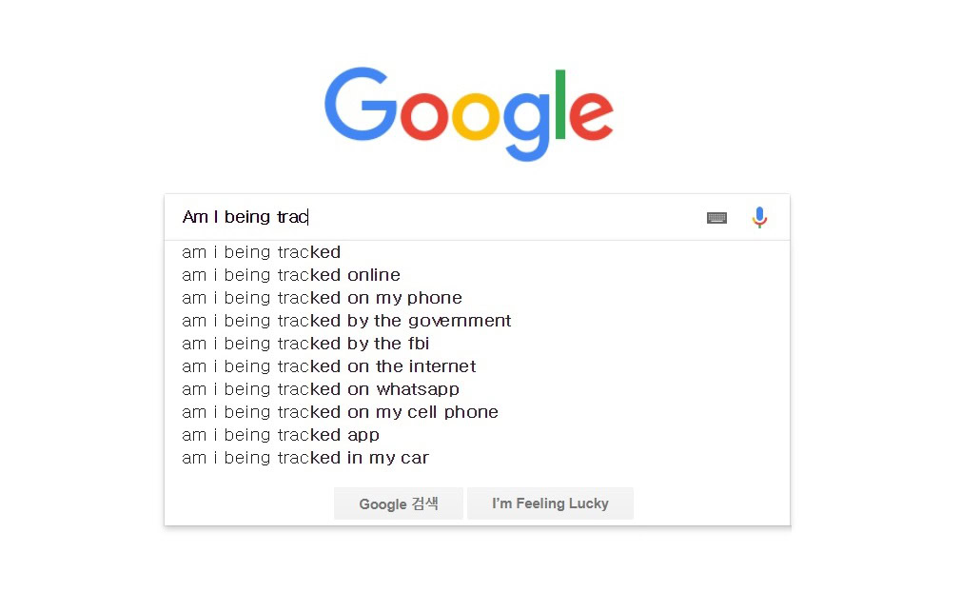Select "am i being tracked on whatsapp"

tap(321, 389)
